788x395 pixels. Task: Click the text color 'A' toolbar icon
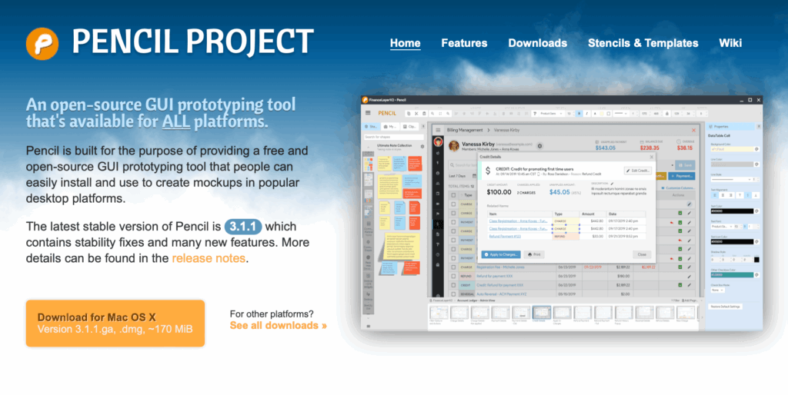pyautogui.click(x=595, y=114)
